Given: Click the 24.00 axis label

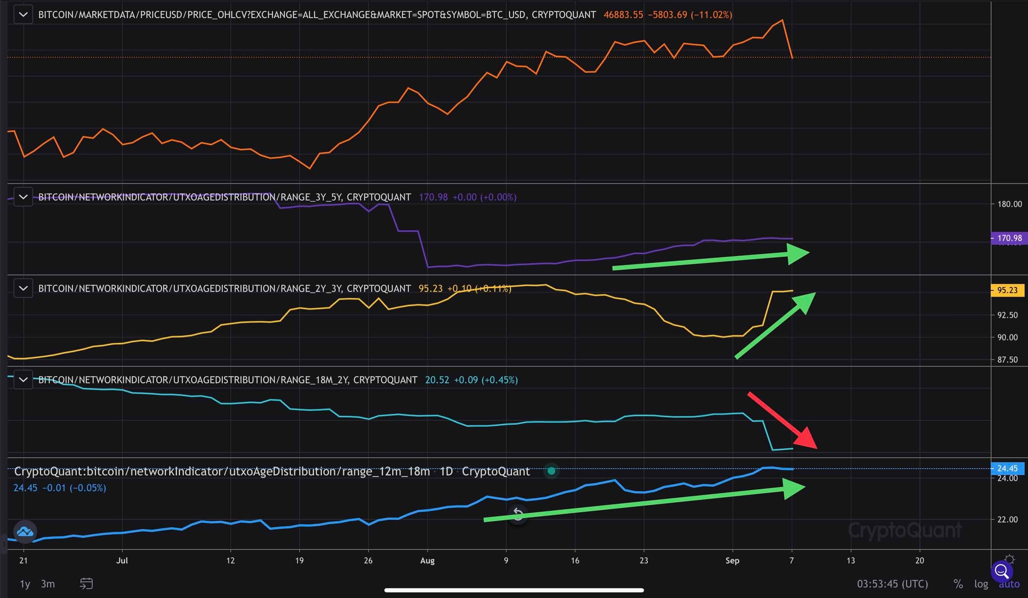Looking at the screenshot, I should pos(1007,478).
